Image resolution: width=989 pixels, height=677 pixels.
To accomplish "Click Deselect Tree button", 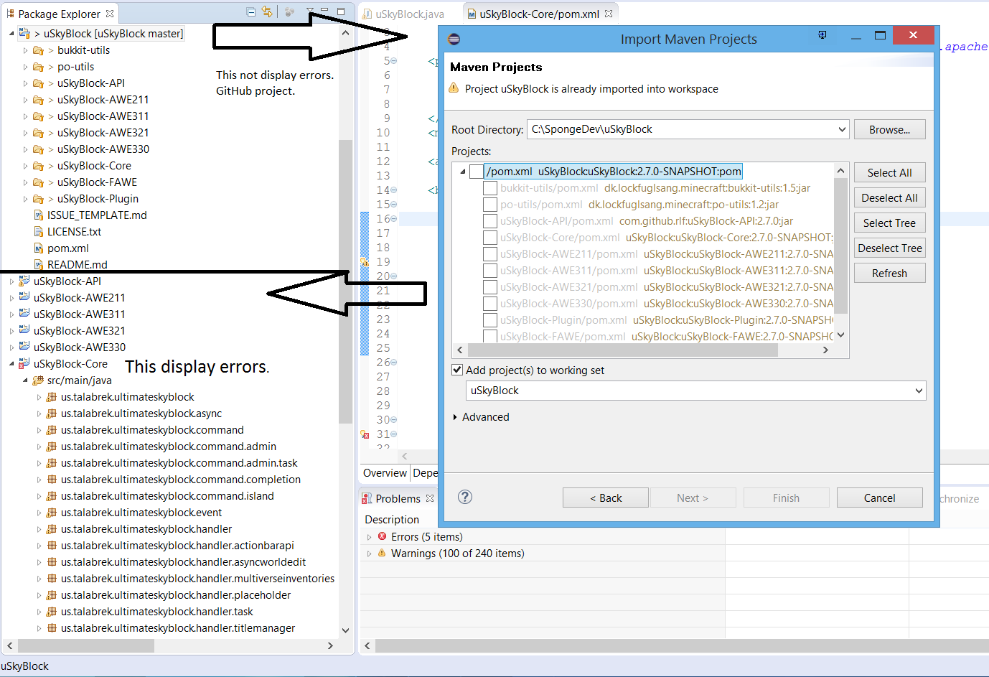I will click(x=889, y=248).
